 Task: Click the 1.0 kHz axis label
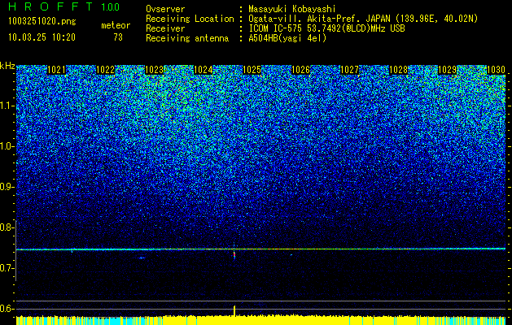coord(7,146)
